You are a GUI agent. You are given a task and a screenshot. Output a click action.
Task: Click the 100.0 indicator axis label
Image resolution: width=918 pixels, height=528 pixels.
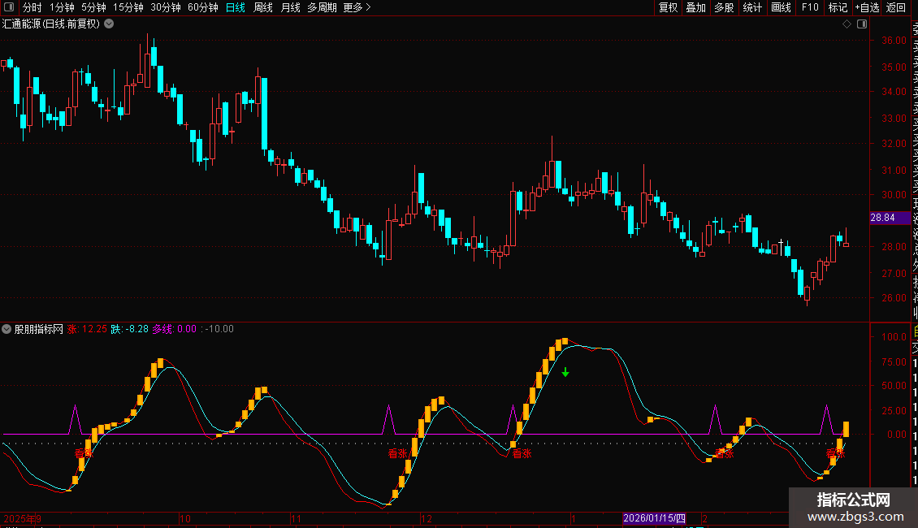pos(894,336)
